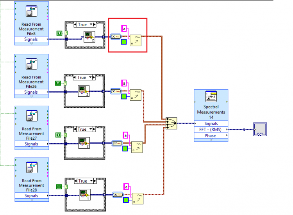Expand Read From Measurement File8 bottom chevron
293x215 pixels.
tap(31, 43)
